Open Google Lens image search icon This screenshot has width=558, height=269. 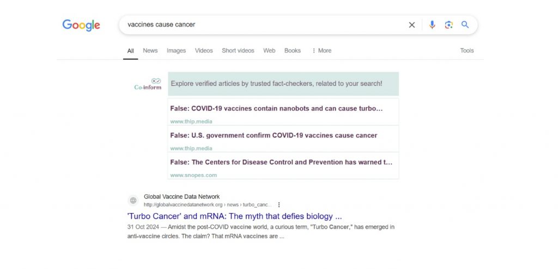tap(448, 25)
